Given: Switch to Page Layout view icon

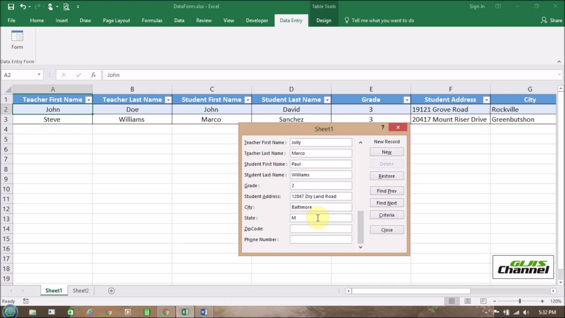Looking at the screenshot, I should pos(467,301).
